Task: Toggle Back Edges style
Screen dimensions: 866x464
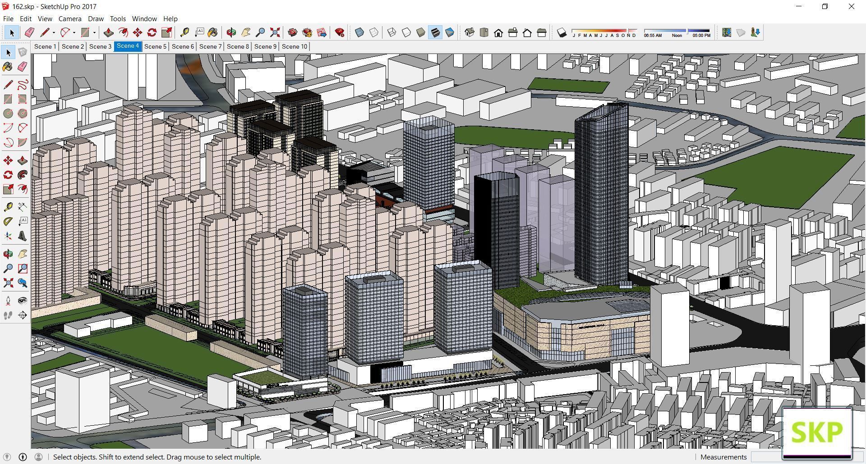Action: pos(374,32)
